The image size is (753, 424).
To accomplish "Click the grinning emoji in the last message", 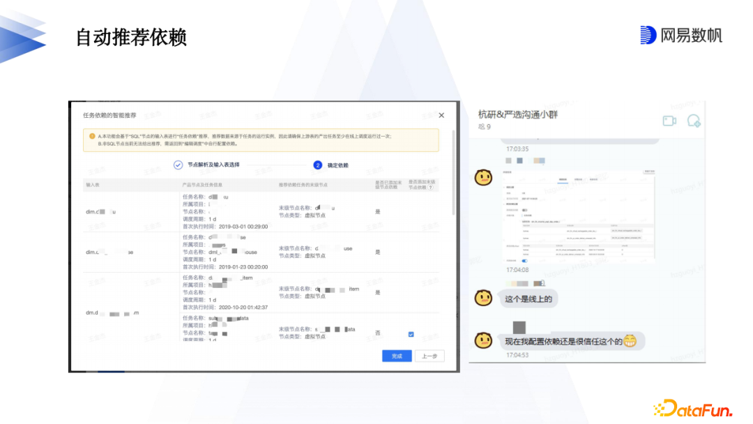I will point(630,341).
